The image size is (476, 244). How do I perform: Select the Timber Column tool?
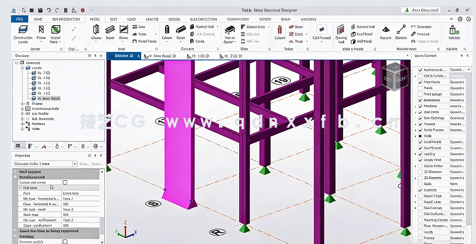click(280, 32)
